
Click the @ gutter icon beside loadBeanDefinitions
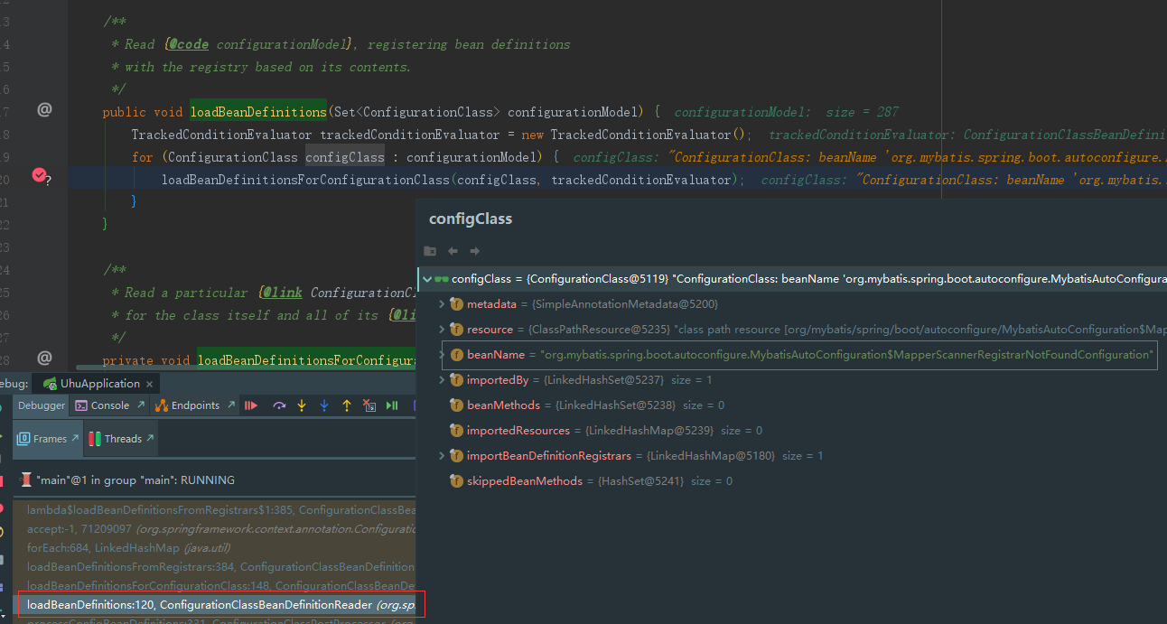[44, 109]
